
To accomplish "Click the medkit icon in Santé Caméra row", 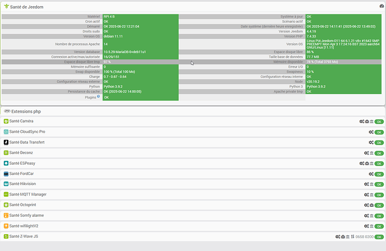I will pyautogui.click(x=367, y=122).
